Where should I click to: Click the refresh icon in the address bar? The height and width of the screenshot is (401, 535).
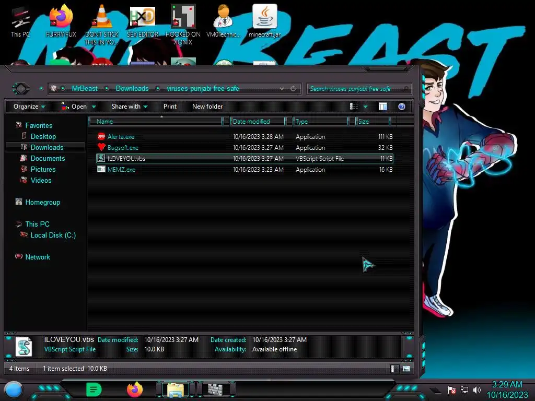click(293, 89)
